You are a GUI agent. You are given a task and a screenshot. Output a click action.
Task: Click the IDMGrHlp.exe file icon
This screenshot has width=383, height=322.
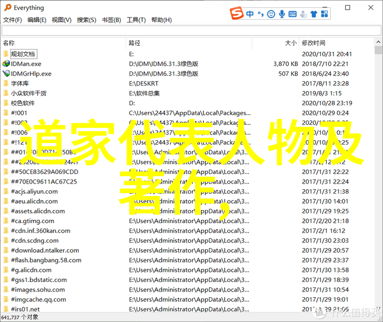click(x=6, y=74)
